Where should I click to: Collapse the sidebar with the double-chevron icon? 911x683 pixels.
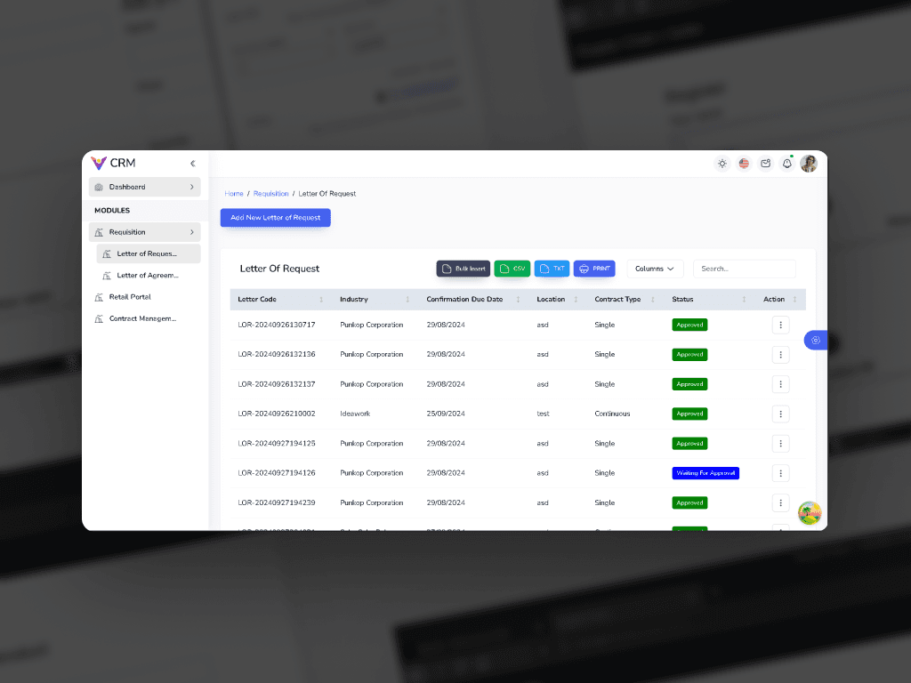click(193, 164)
